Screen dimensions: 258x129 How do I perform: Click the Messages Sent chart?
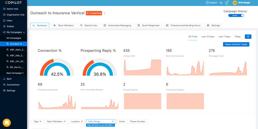(228, 69)
